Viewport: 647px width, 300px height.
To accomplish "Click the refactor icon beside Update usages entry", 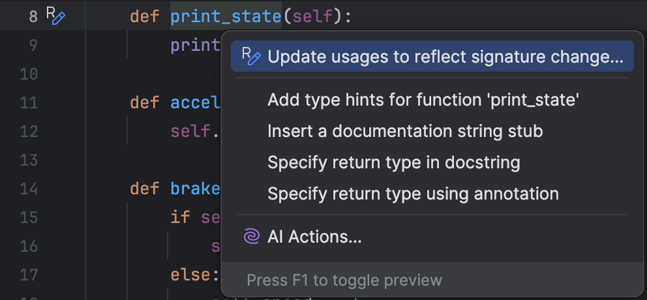I will (251, 57).
